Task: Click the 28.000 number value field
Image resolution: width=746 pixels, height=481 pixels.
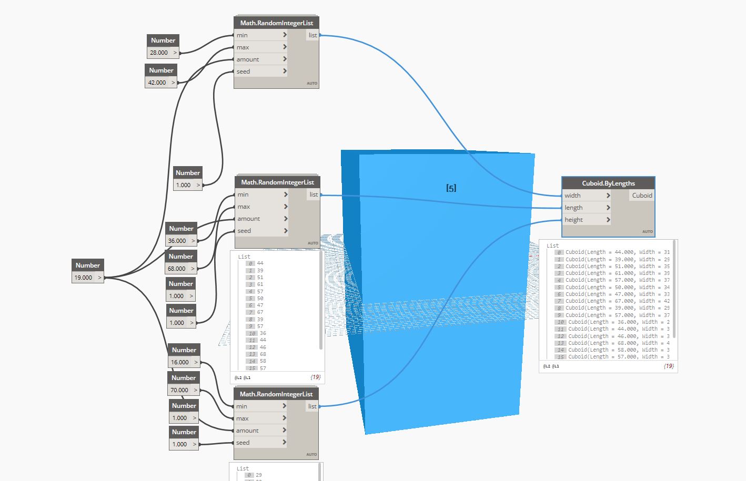Action: (159, 53)
